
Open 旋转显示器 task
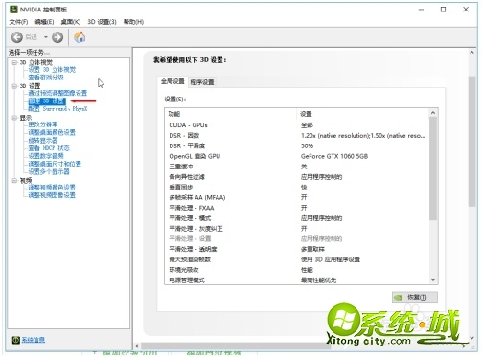[x=43, y=141]
